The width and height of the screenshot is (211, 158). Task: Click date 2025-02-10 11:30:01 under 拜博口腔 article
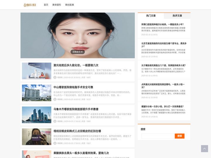(149, 35)
